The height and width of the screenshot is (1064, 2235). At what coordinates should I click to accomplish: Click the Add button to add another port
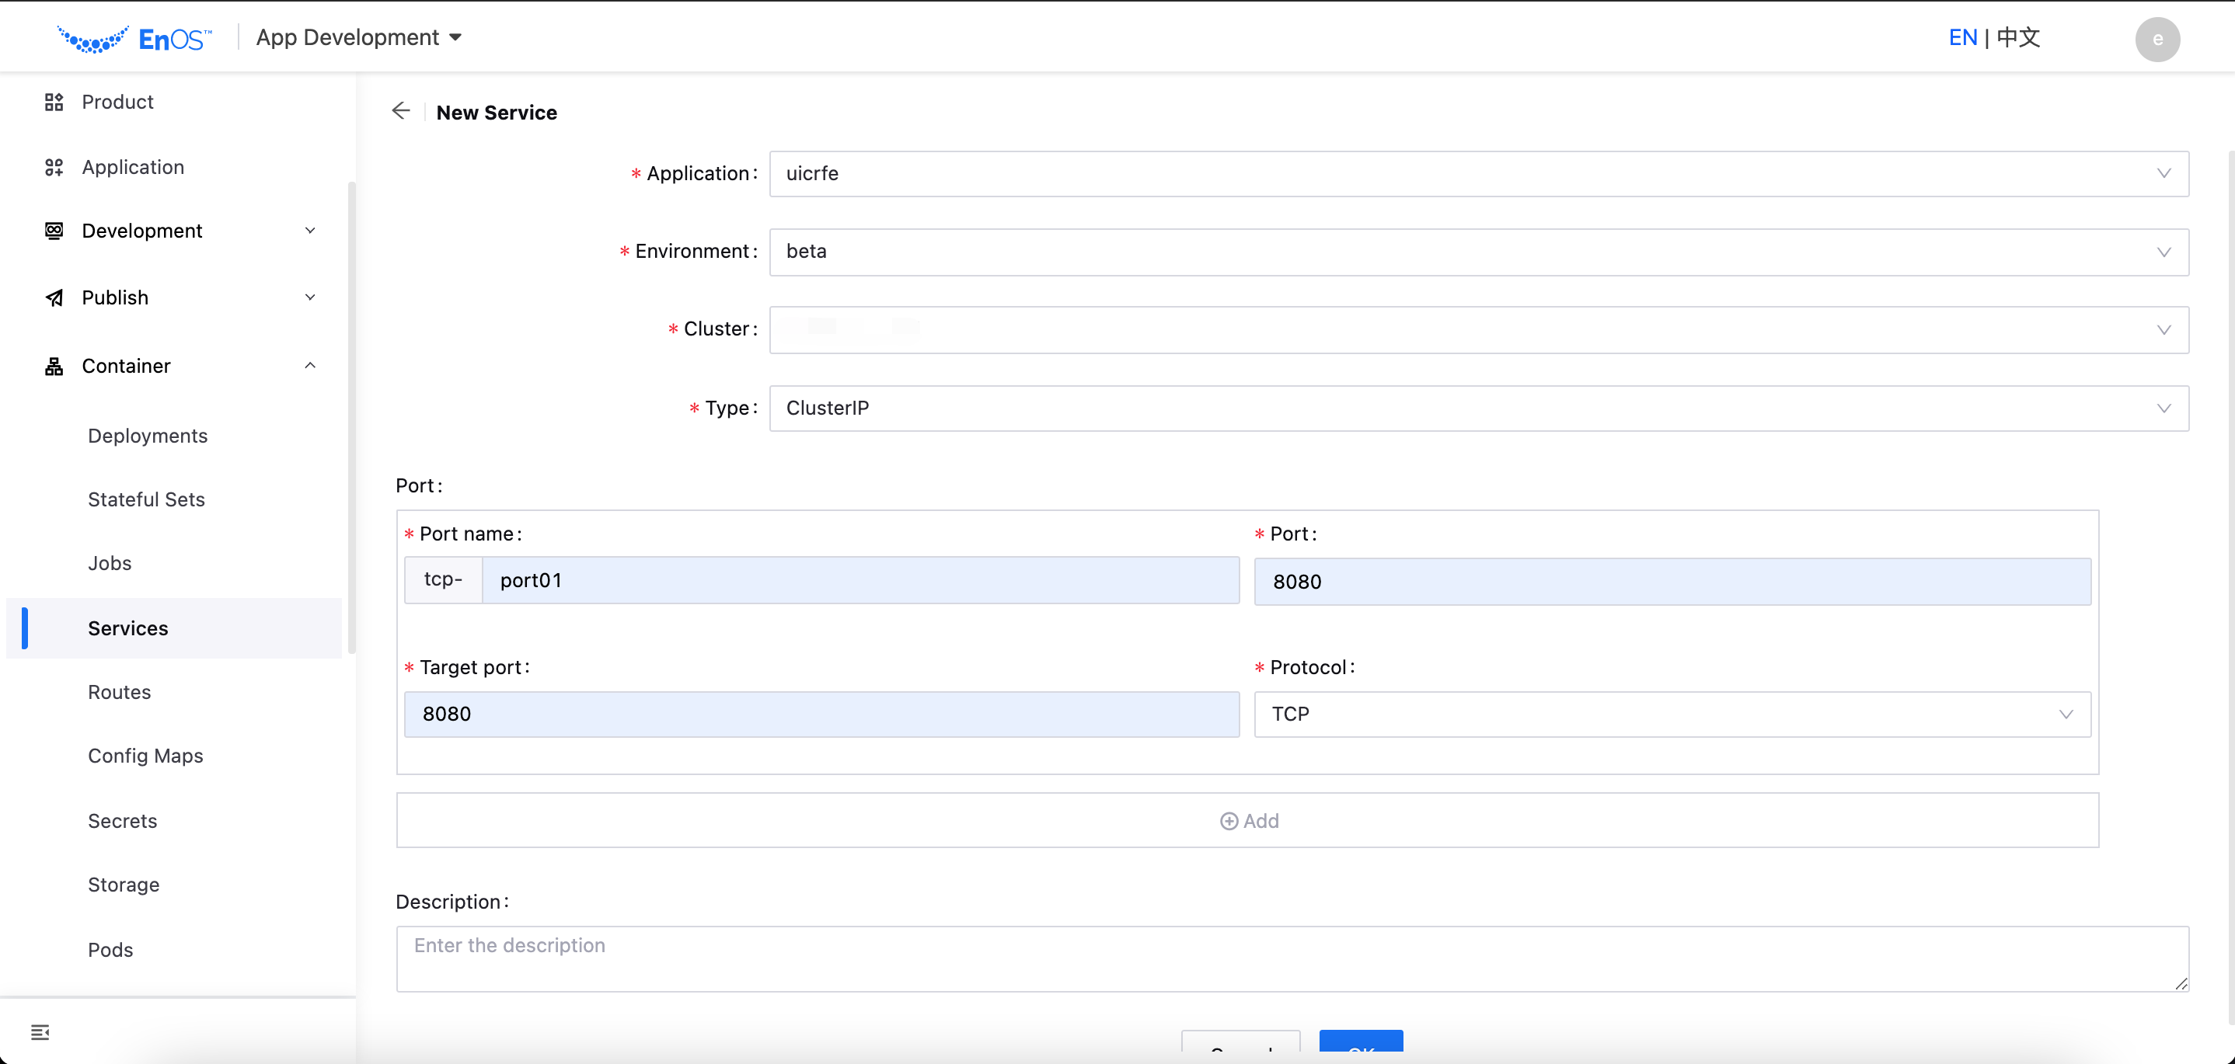[1250, 820]
